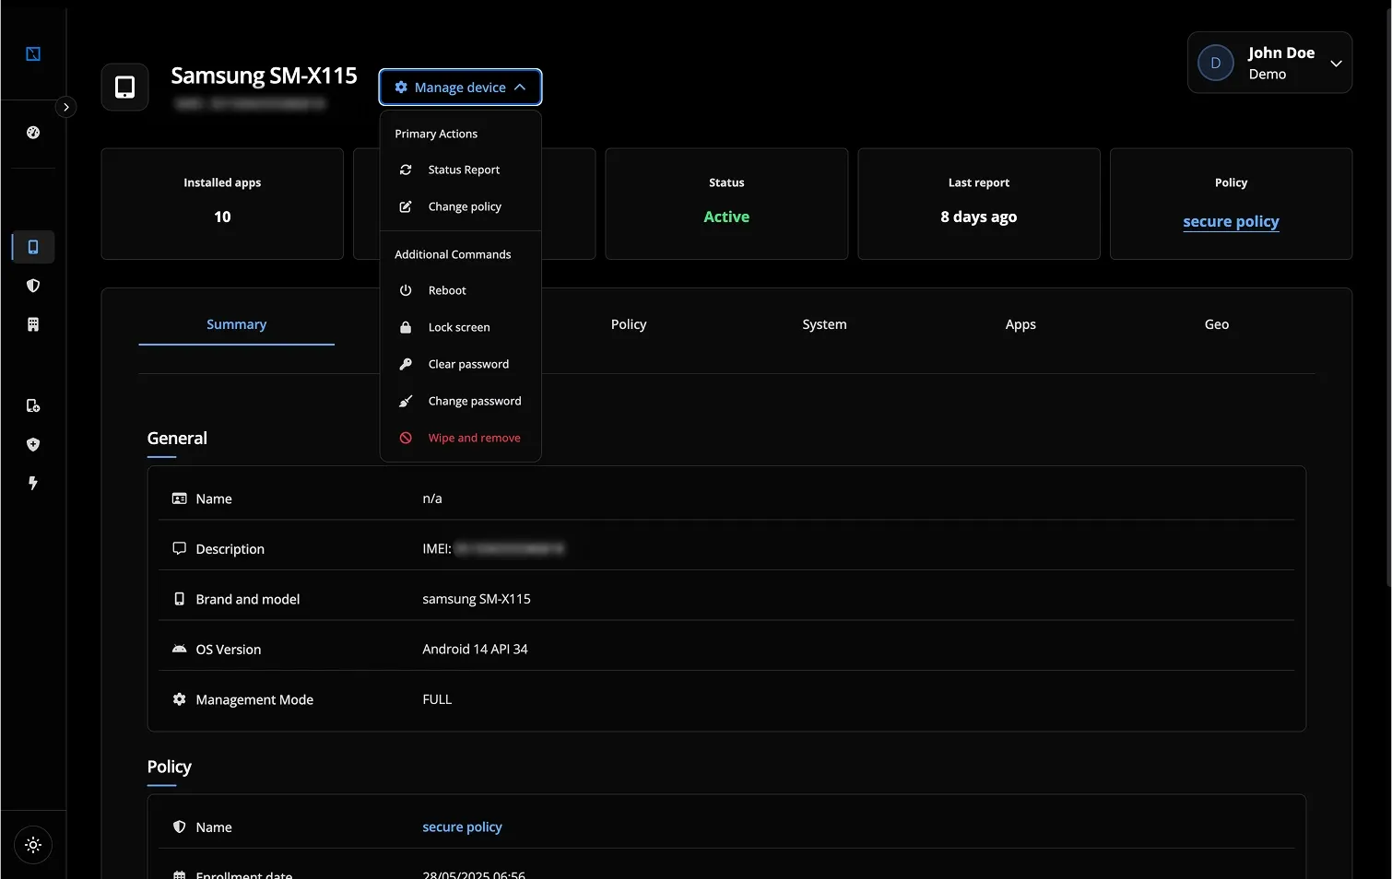The width and height of the screenshot is (1392, 879).
Task: Open the John Doe account dropdown
Action: tap(1269, 63)
